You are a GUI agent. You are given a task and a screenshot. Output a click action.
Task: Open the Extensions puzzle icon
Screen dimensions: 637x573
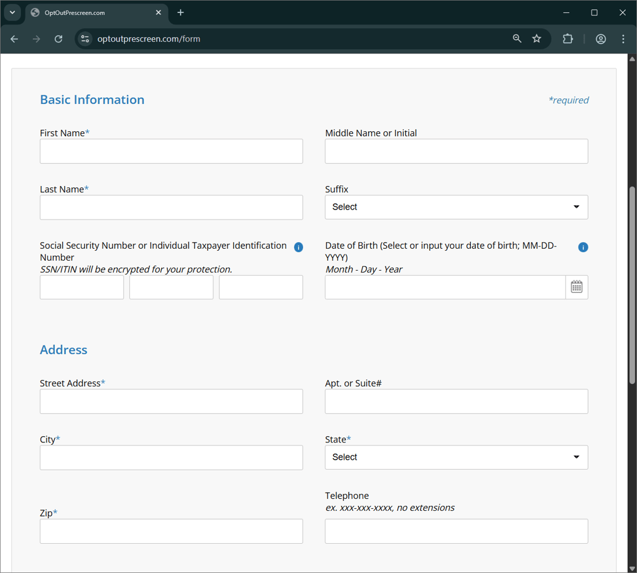[x=567, y=39]
